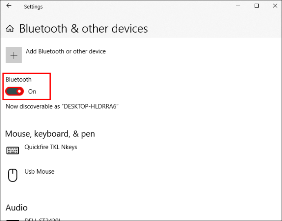The width and height of the screenshot is (282, 221).
Task: Click the plus icon to add device
Action: click(x=14, y=55)
